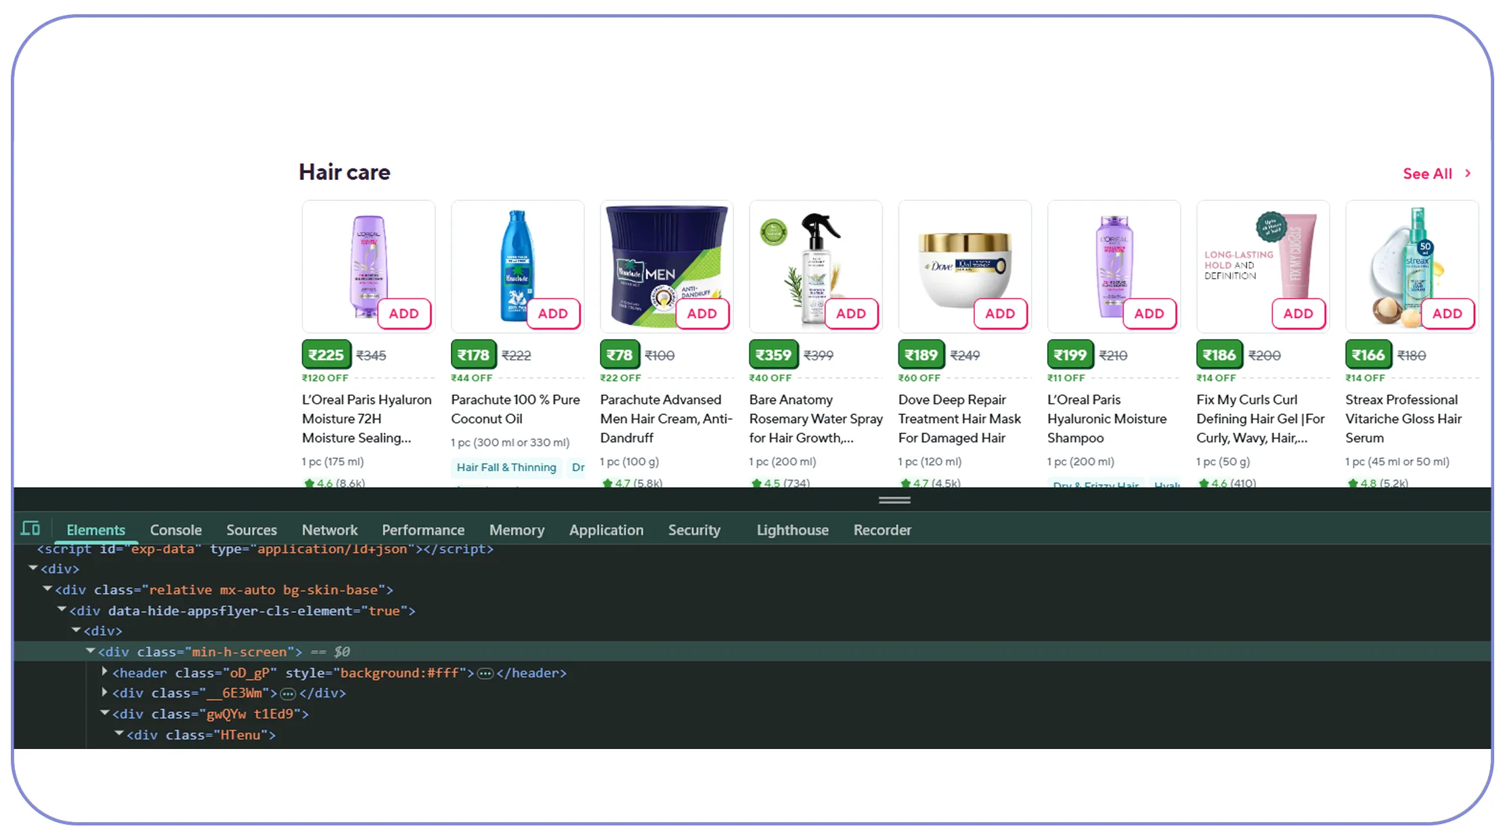Image resolution: width=1505 pixels, height=839 pixels.
Task: Add Parachute Coconut Oil to cart
Action: coord(553,314)
